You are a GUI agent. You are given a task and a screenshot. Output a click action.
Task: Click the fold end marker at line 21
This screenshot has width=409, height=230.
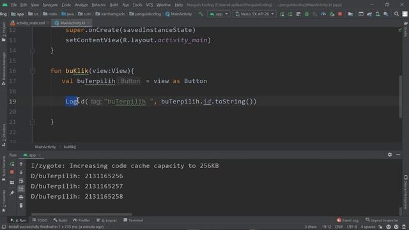(32, 122)
